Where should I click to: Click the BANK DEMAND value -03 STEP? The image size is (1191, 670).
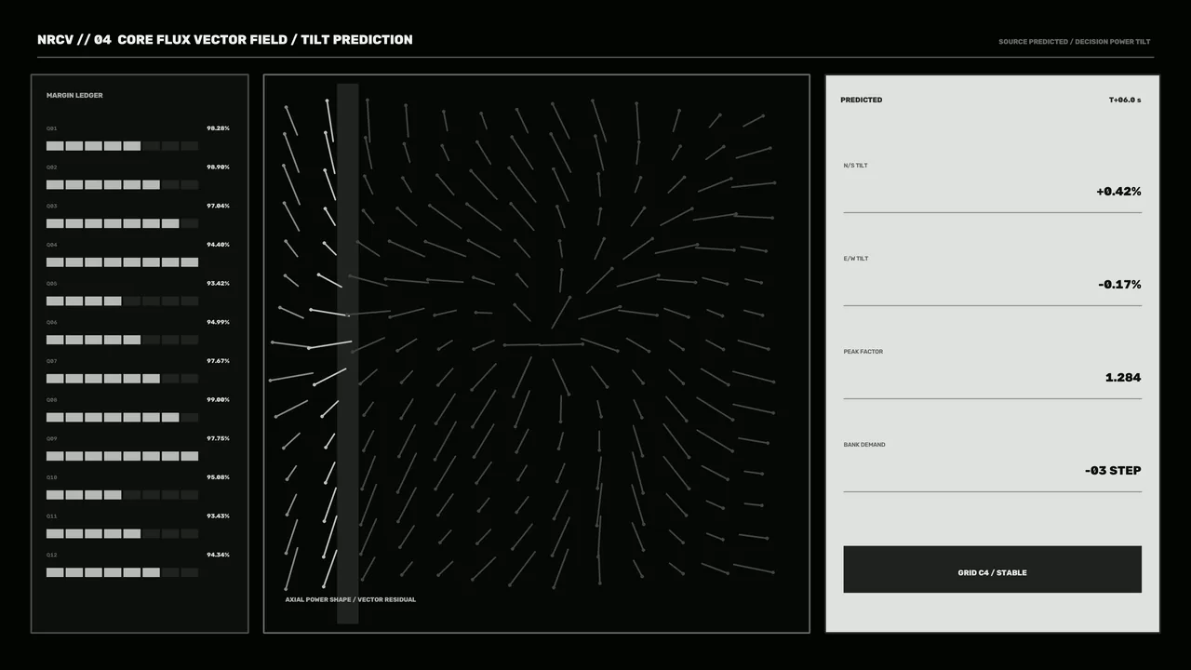[x=1113, y=471]
